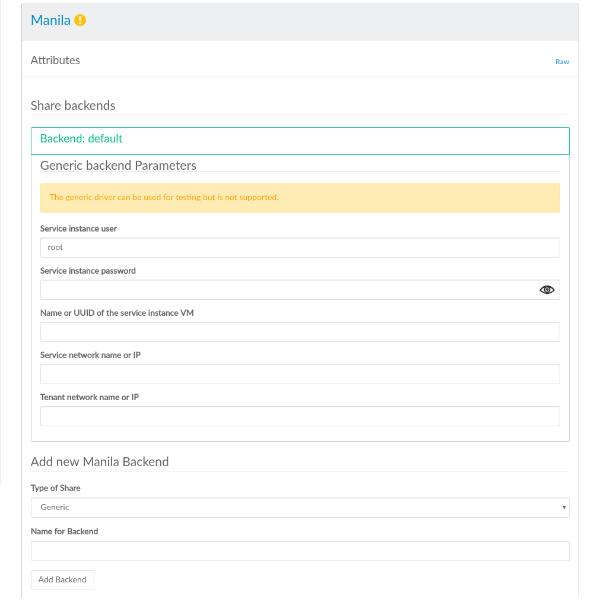Click the generic driver warning banner
Viewport: 597px width, 602px height.
pos(300,198)
